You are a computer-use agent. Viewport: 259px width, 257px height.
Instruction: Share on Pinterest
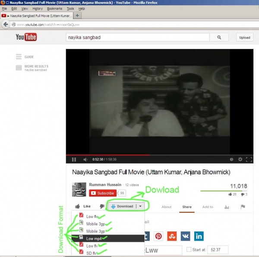158,236
